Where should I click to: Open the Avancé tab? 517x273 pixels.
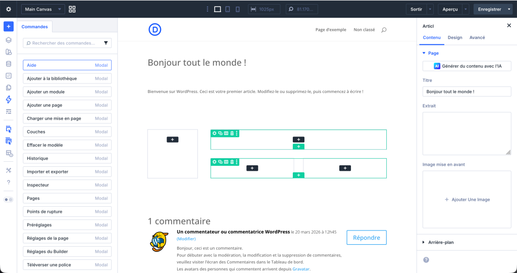pyautogui.click(x=477, y=37)
